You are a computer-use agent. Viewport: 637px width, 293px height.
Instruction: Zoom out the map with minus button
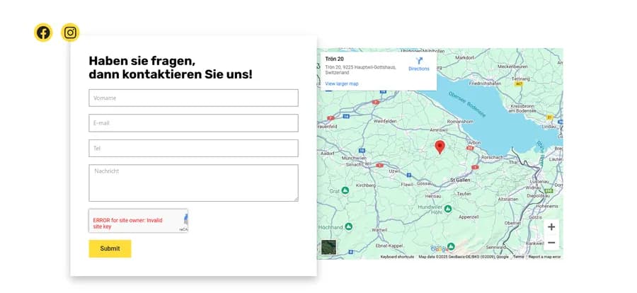[551, 243]
